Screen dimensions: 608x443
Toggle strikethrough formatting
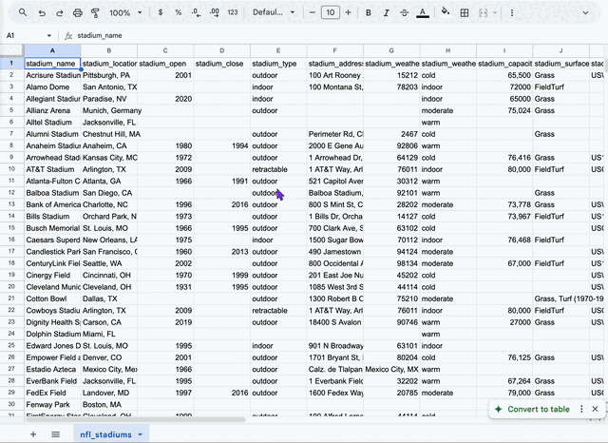404,12
